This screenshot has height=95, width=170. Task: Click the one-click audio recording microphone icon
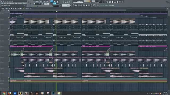coord(117,2)
